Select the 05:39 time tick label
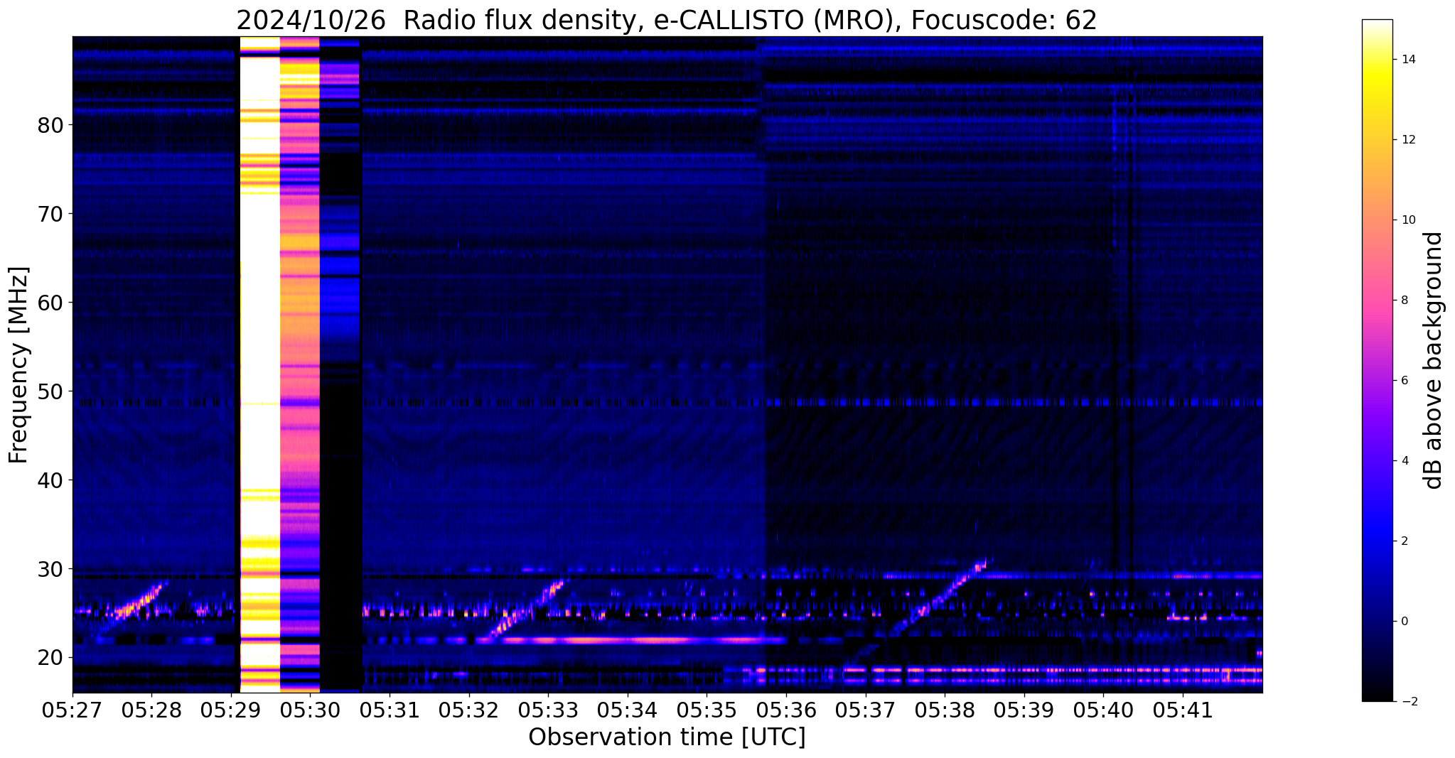 pyautogui.click(x=1024, y=710)
